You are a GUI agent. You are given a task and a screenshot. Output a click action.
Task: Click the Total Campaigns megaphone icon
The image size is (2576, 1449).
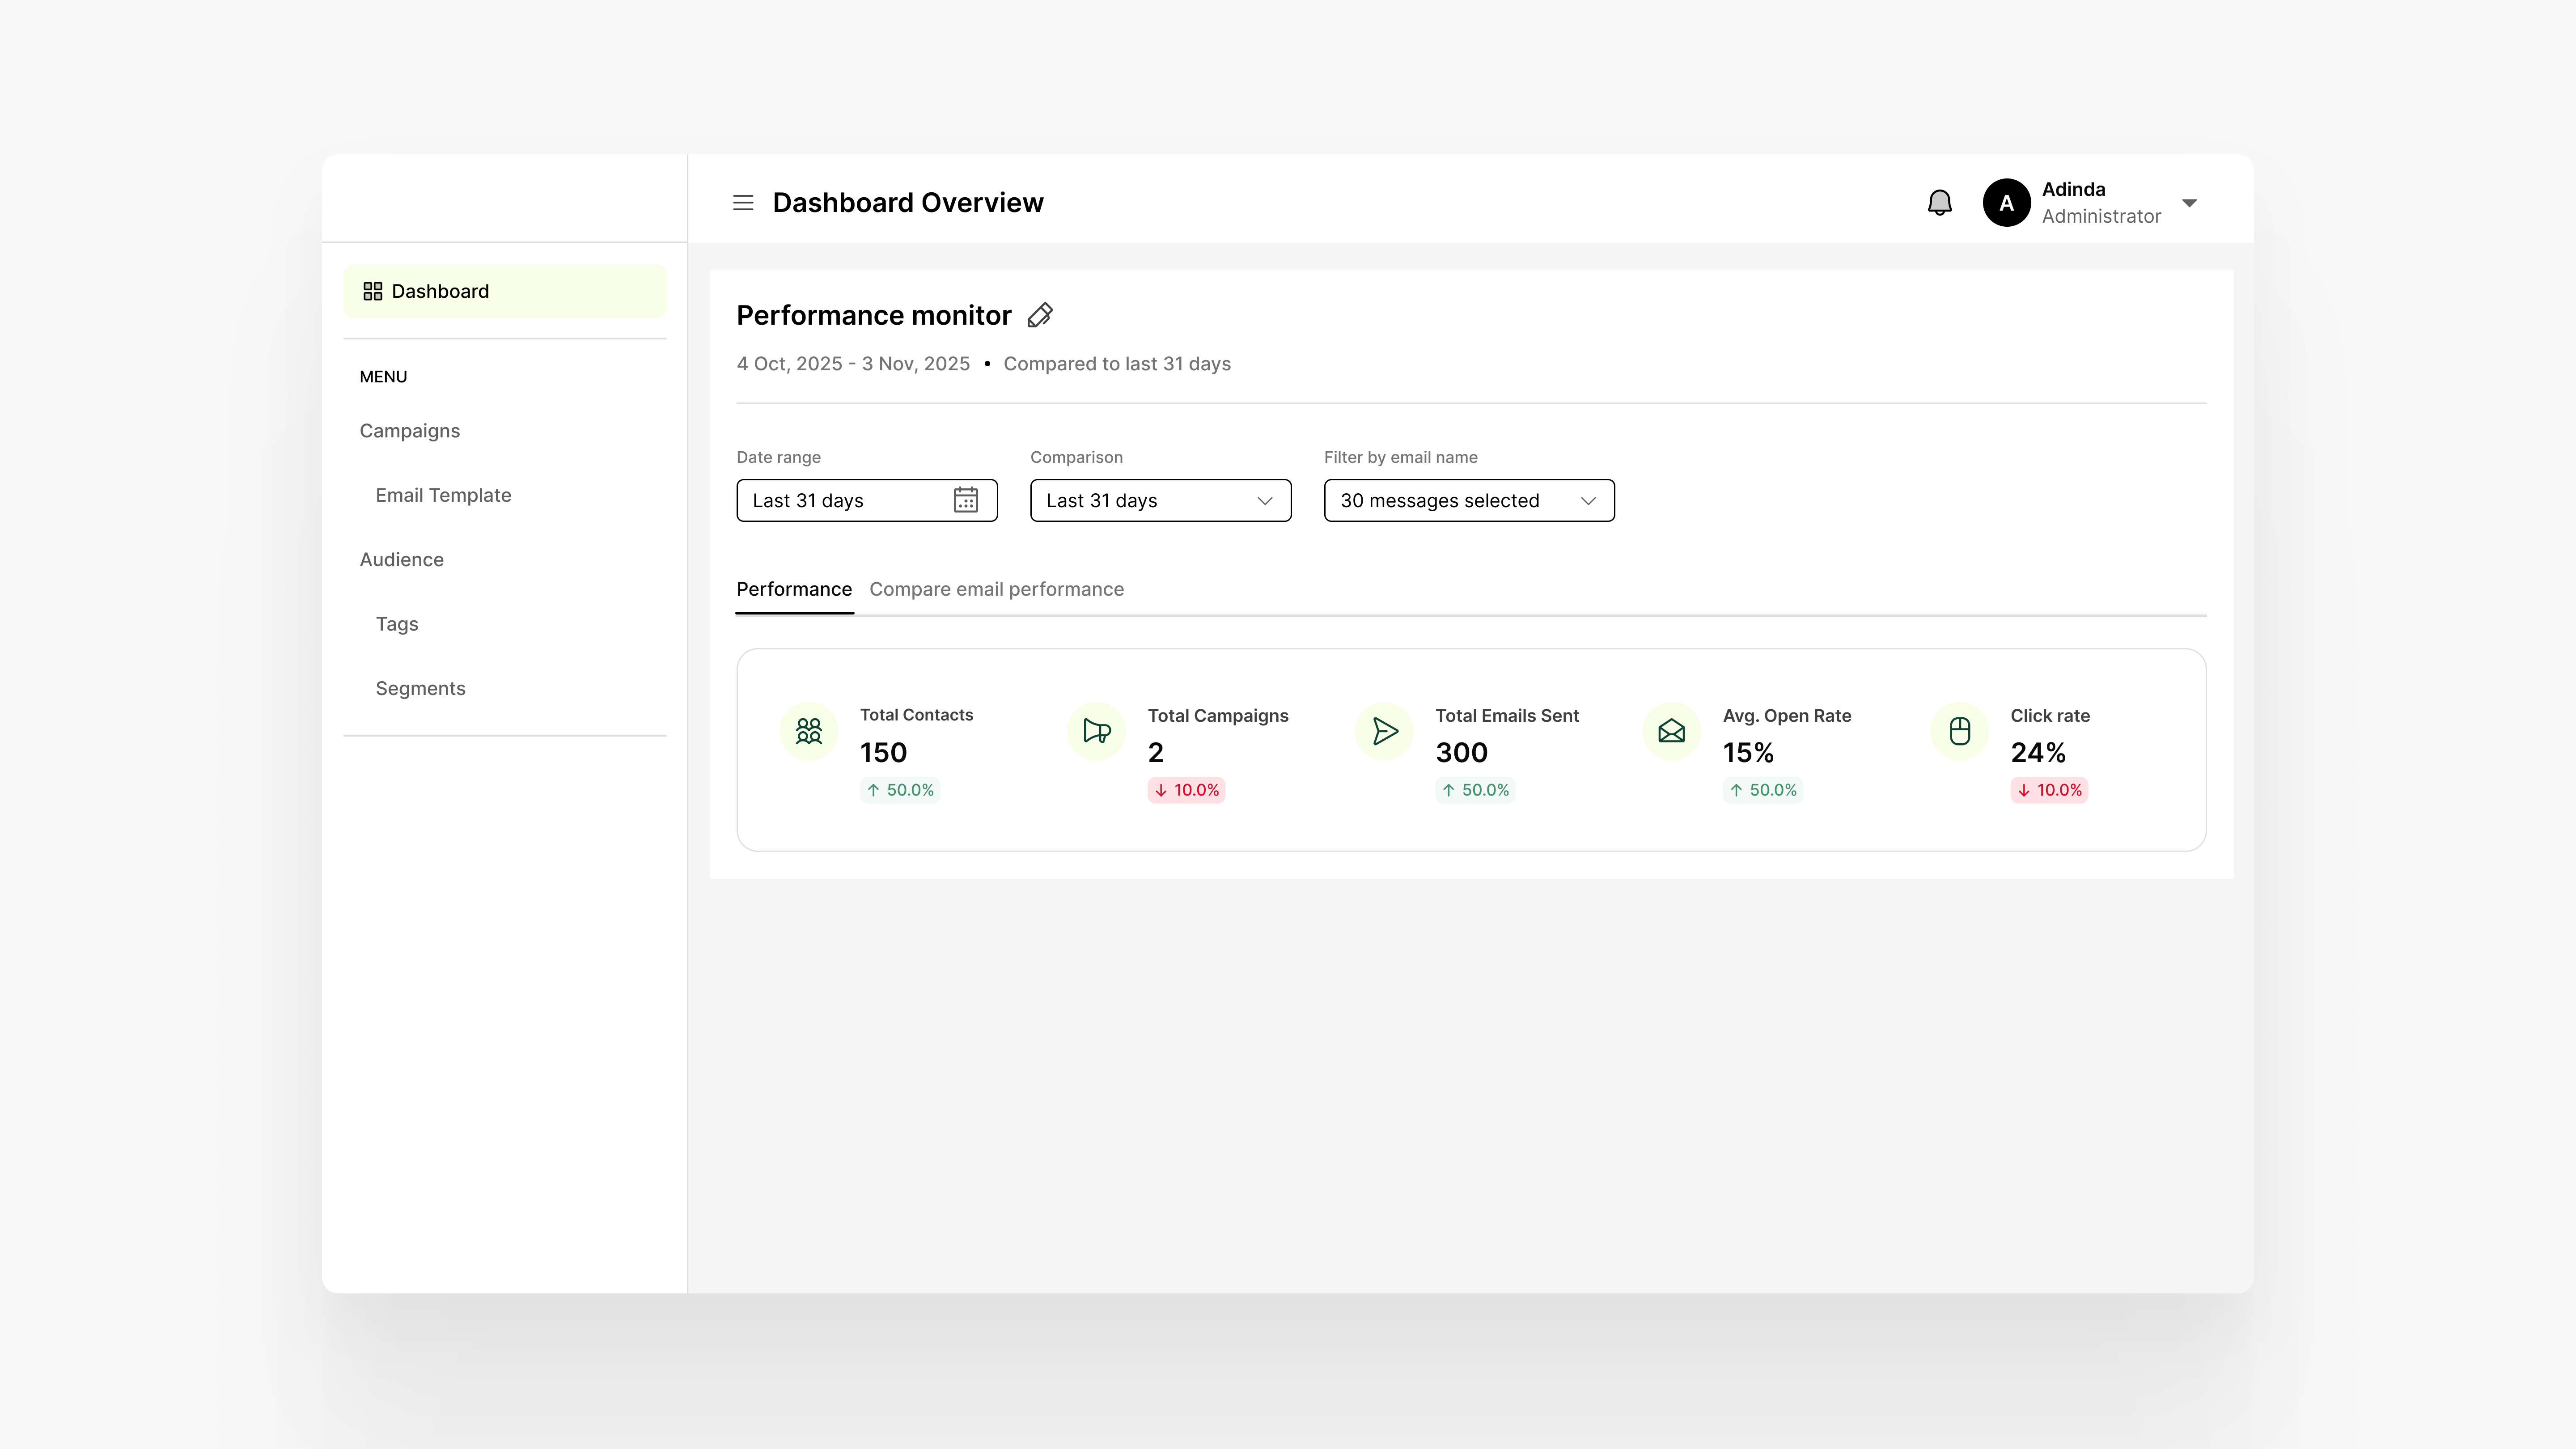[x=1097, y=731]
